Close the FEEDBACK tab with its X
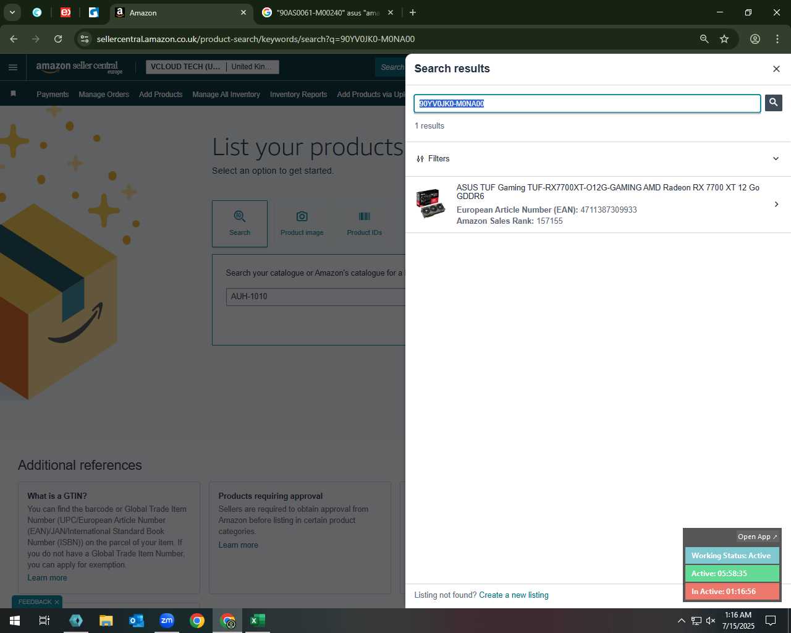This screenshot has height=633, width=791. pos(57,602)
